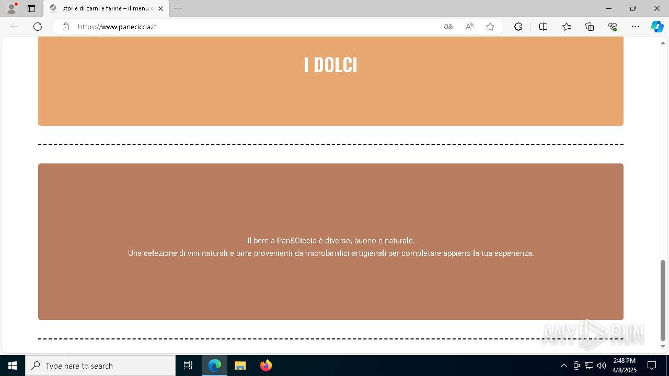
Task: Select the storie di carni e farine tab
Action: click(107, 8)
